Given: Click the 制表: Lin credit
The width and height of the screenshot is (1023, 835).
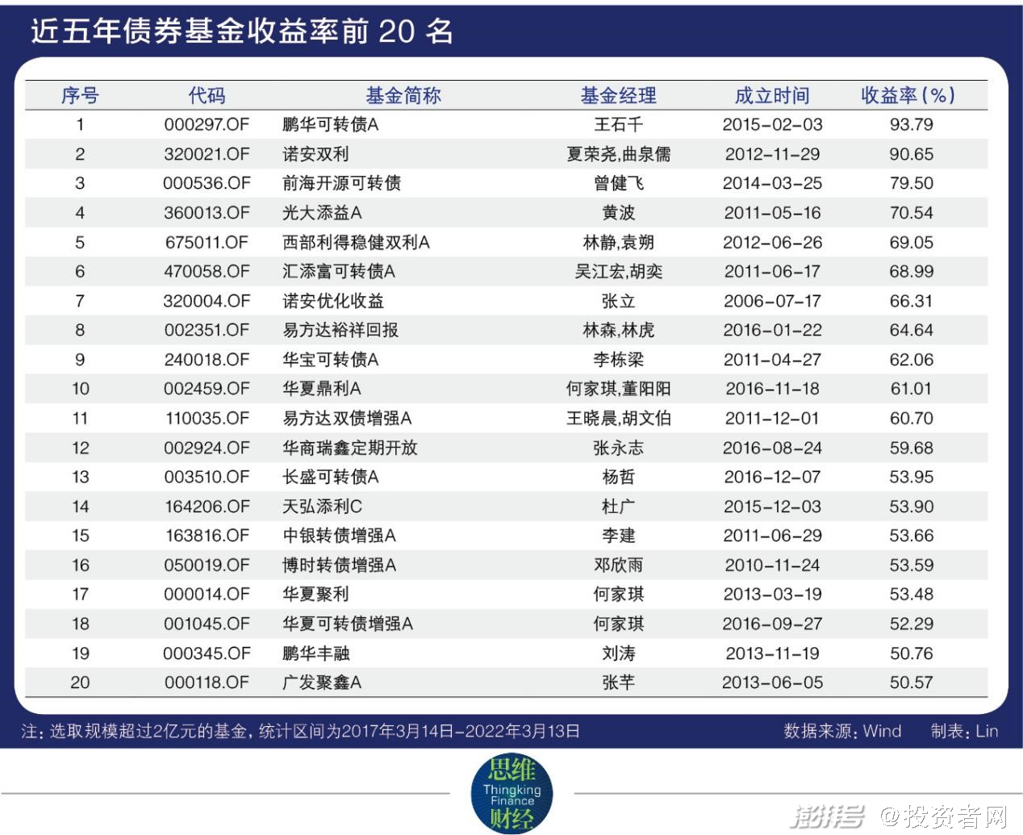Looking at the screenshot, I should click(x=964, y=732).
